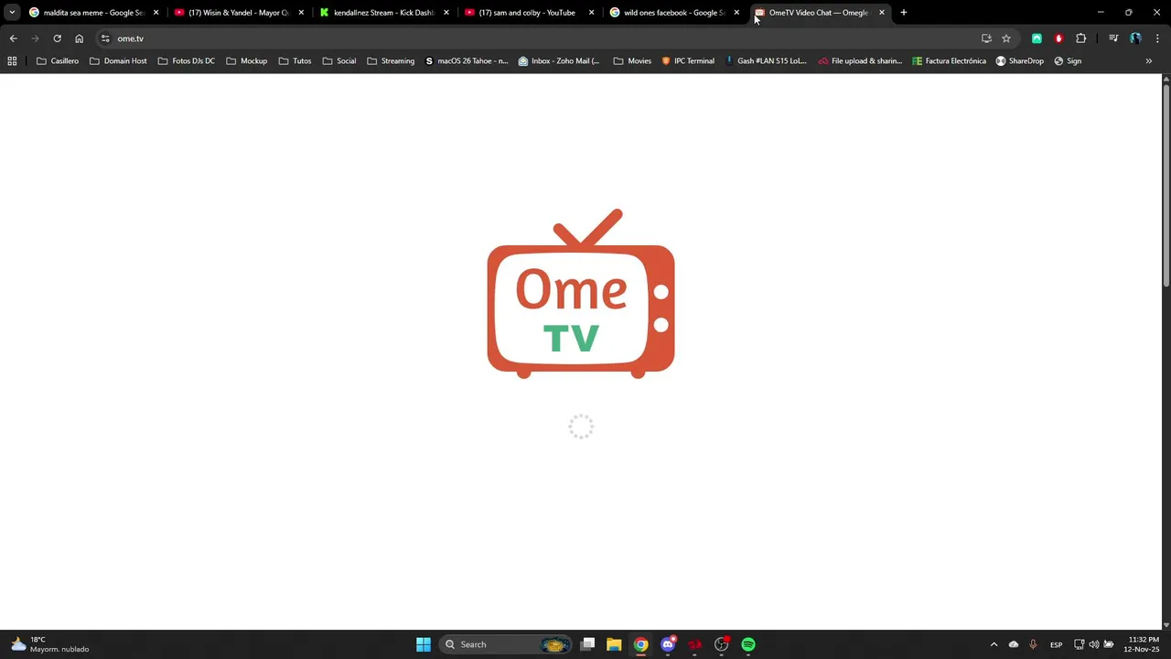Image resolution: width=1171 pixels, height=659 pixels.
Task: Show hidden system tray icons
Action: click(x=994, y=644)
